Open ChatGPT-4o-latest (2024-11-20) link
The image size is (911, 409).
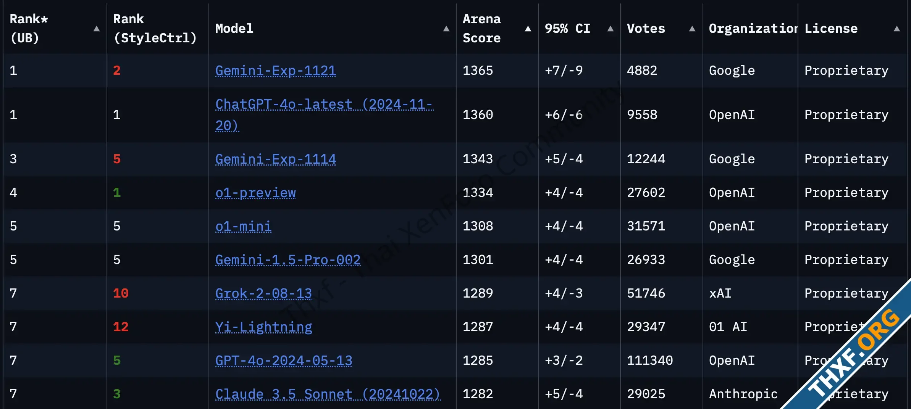pos(325,114)
